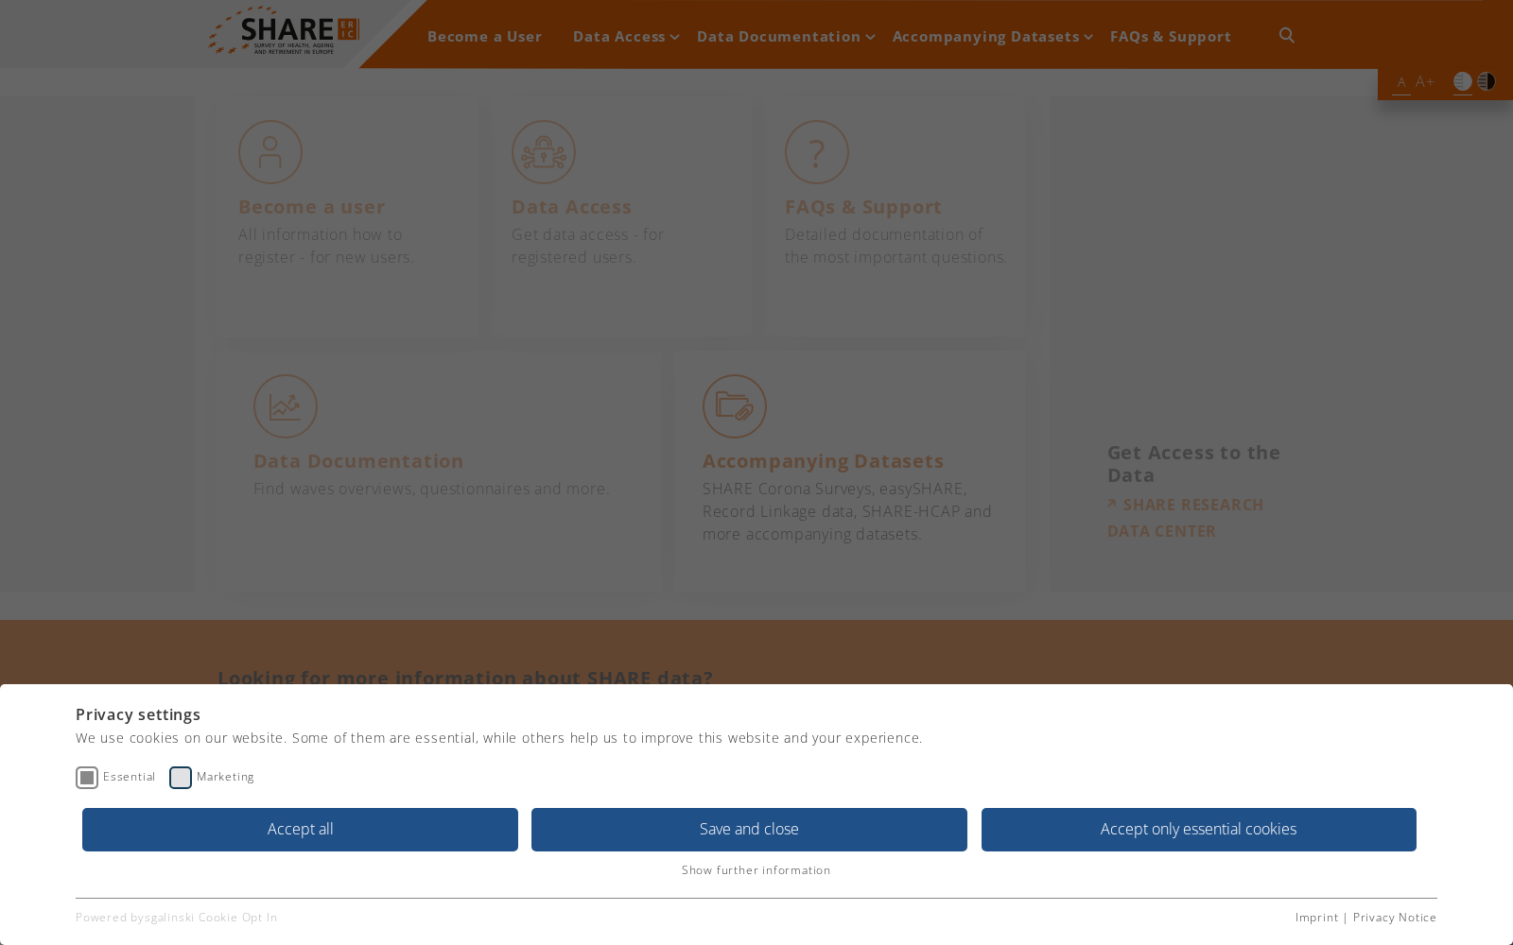The height and width of the screenshot is (945, 1513).
Task: Show further information about cookies
Action: [x=756, y=870]
